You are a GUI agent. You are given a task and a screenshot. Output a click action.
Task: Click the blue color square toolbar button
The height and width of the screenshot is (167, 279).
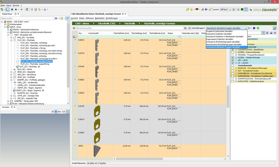point(254,28)
